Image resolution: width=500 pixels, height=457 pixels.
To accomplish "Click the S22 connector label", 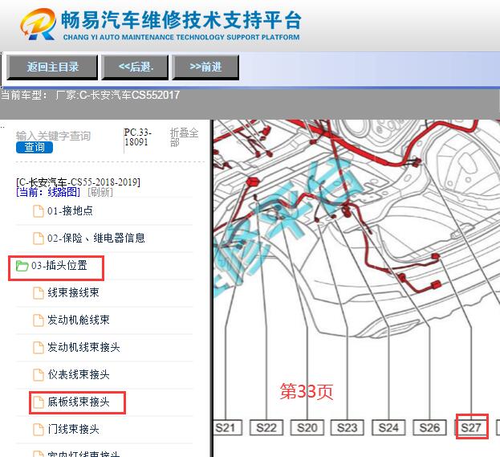I will 266,427.
